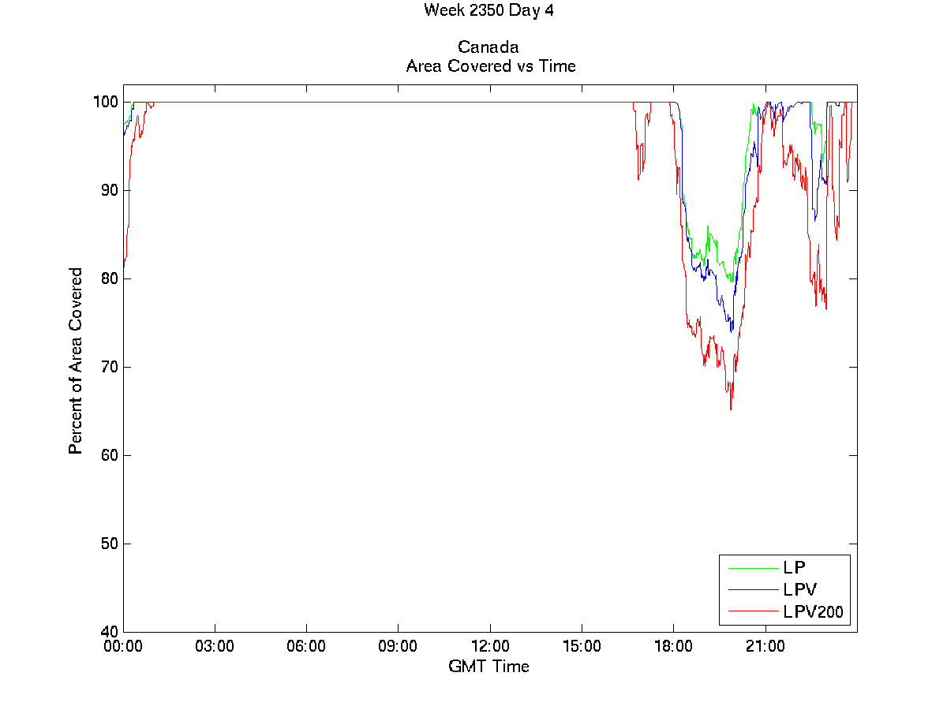Screen dimensions: 947x710
Task: Select the LP legend label
Action: pos(794,567)
